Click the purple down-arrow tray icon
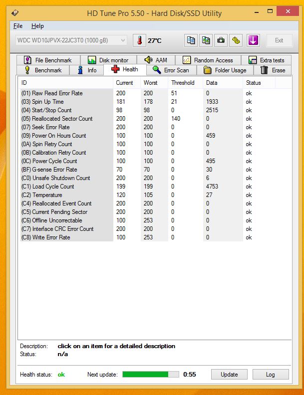The image size is (304, 395). 253,40
